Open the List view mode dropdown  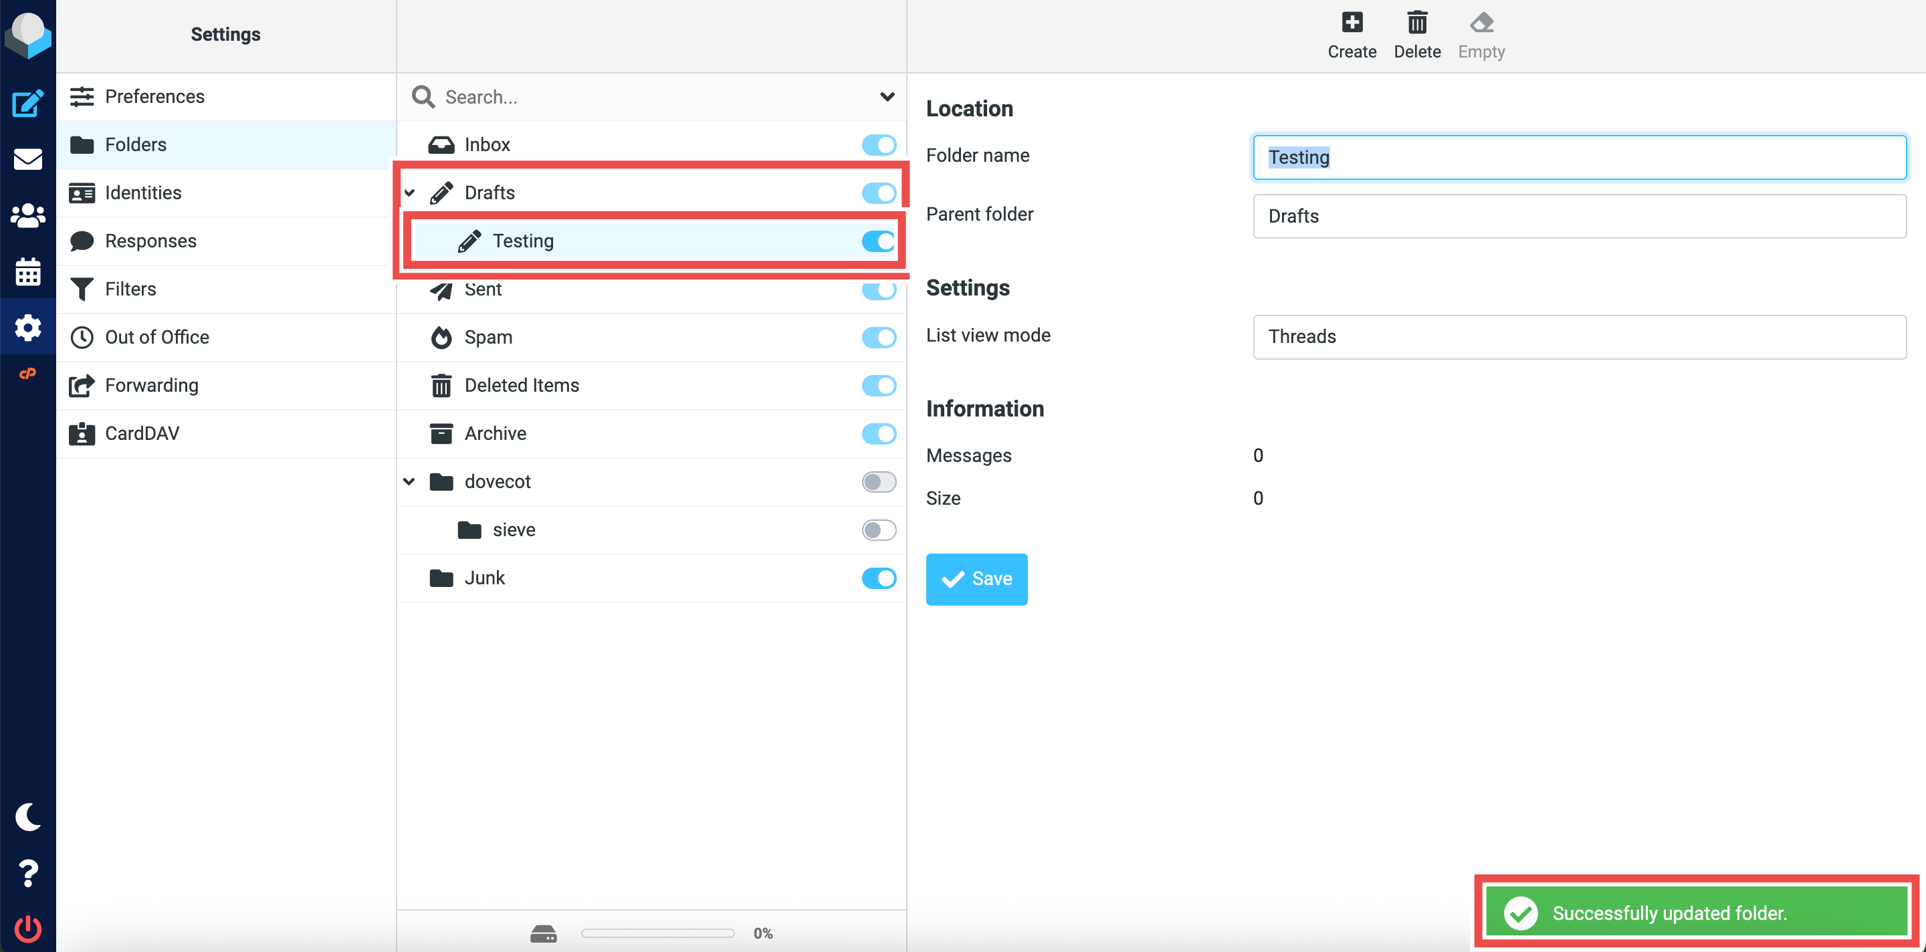pos(1579,337)
